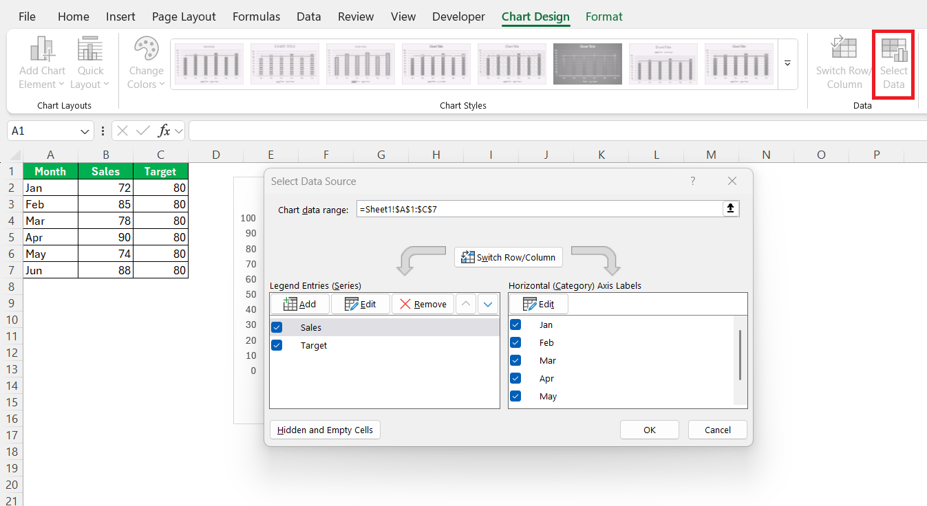Viewport: 927px width, 506px height.
Task: Click the axis labels list scrollbar
Action: (740, 355)
